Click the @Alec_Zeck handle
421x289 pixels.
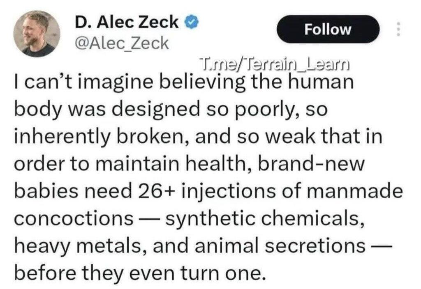pos(121,43)
